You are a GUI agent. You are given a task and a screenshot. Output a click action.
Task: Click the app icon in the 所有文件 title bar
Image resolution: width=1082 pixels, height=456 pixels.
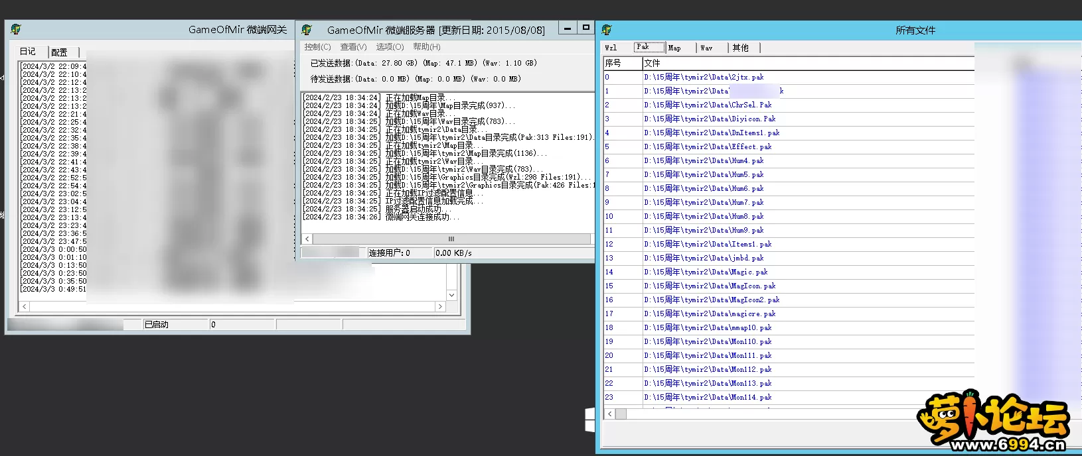607,30
